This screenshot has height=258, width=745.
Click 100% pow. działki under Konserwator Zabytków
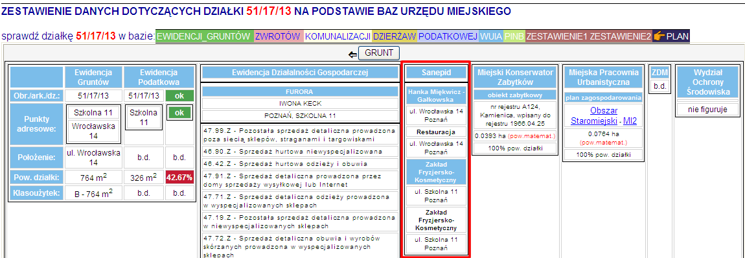pos(515,148)
